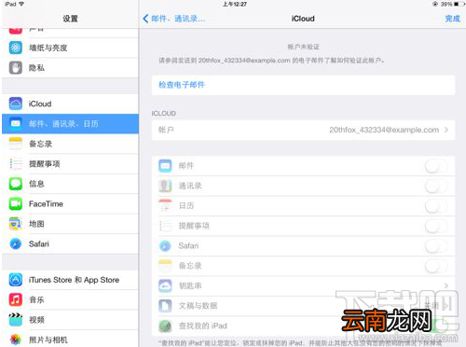Image resolution: width=466 pixels, height=347 pixels.
Task: Toggle the 邮件 (Mail) iCloud switch
Action: click(x=436, y=166)
